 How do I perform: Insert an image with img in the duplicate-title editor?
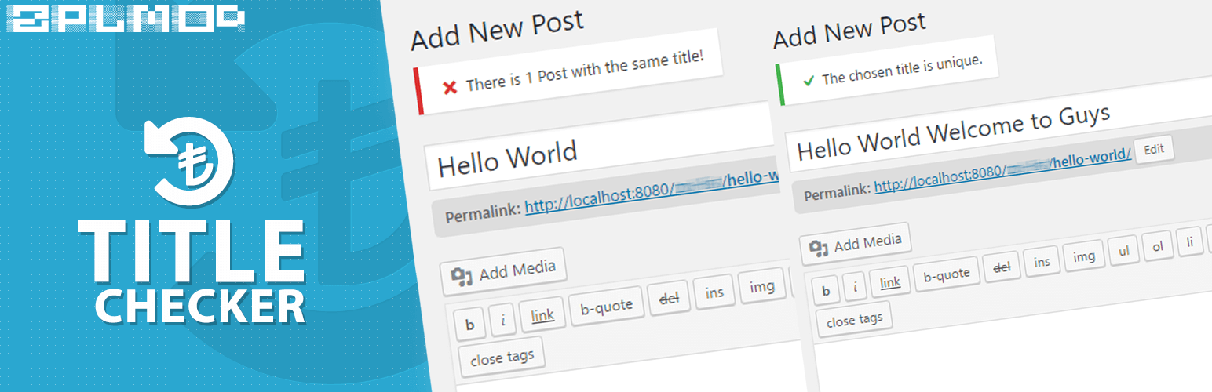click(762, 287)
